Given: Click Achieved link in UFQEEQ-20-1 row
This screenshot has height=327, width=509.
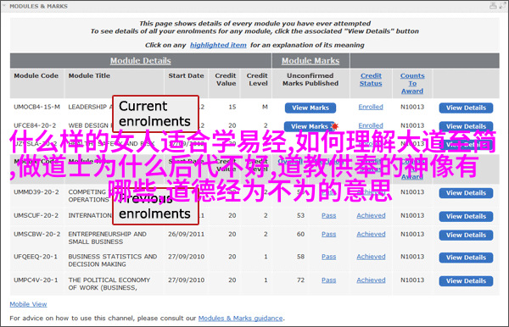Looking at the screenshot, I should 371,257.
